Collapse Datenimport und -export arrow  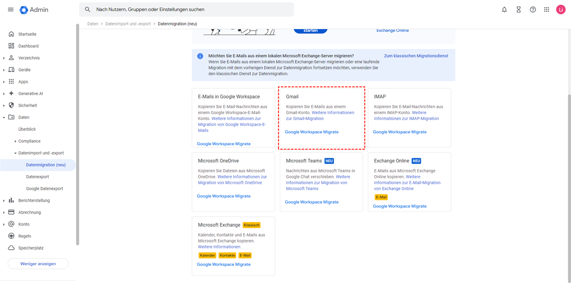15,153
